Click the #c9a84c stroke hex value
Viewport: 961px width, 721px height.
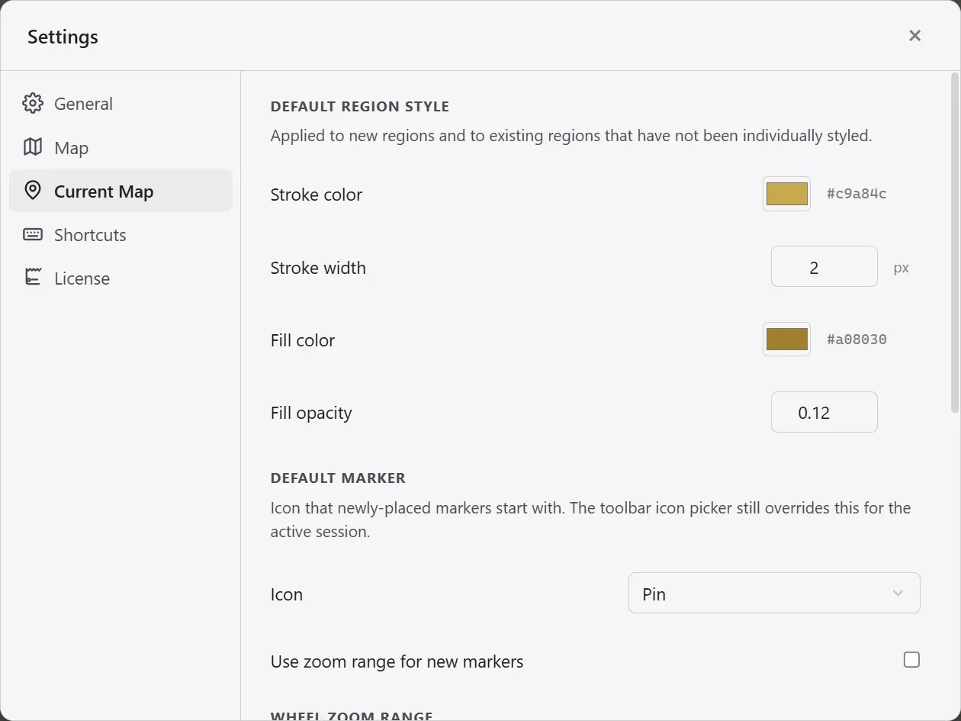coord(857,194)
